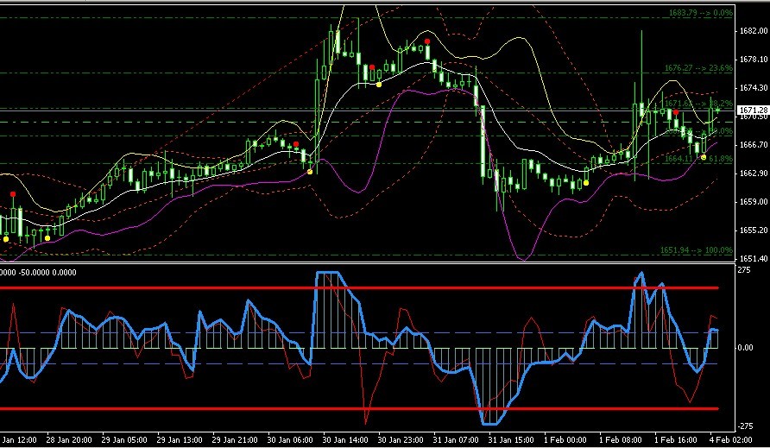Click the 30 Jan 06:00 time label

click(290, 439)
